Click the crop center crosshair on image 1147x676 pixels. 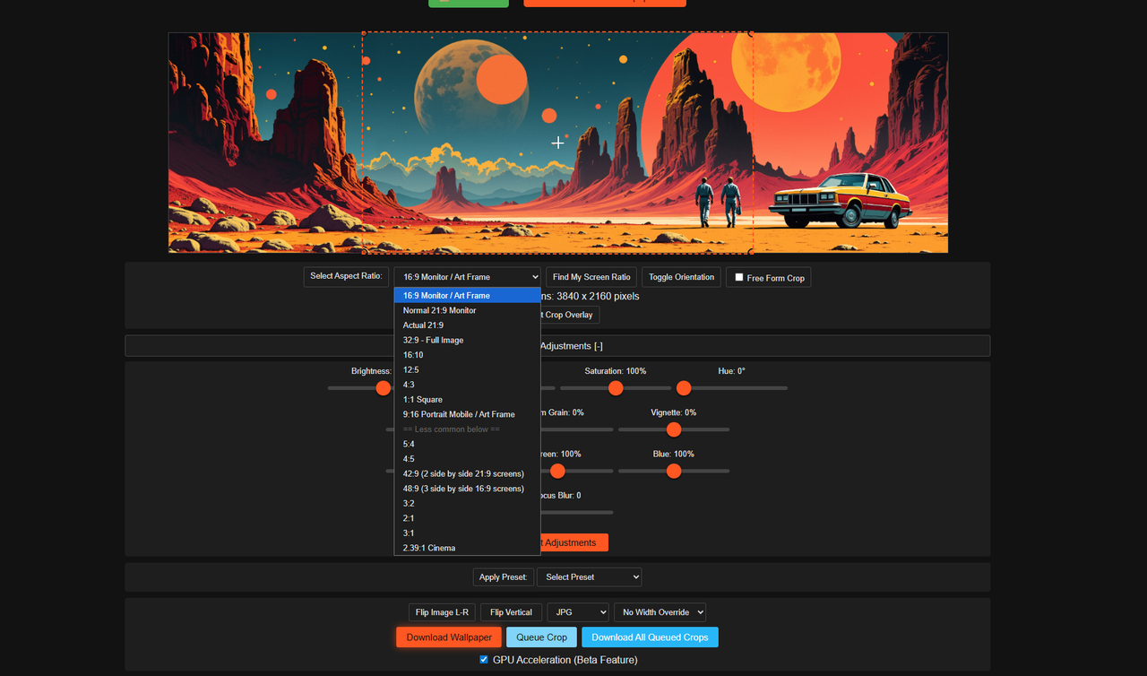[x=557, y=143]
